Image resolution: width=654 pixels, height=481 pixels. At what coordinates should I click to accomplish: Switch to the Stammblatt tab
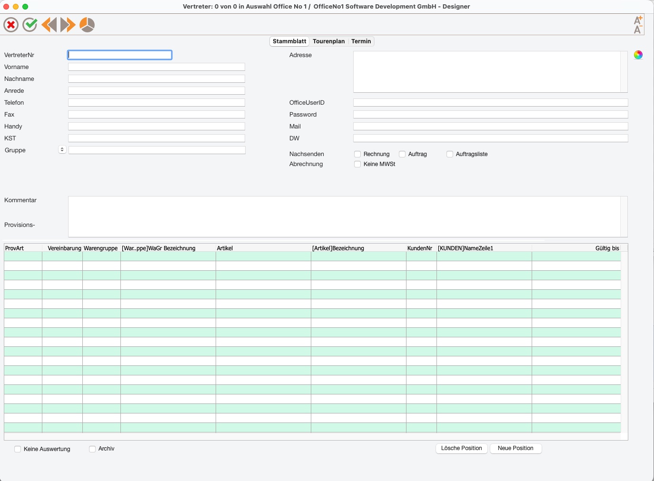[289, 41]
